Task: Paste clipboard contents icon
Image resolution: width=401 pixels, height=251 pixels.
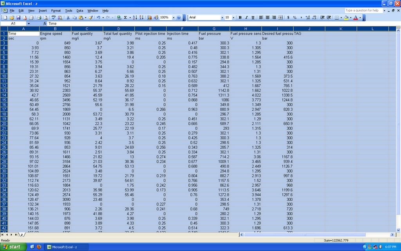Action: 81,17
